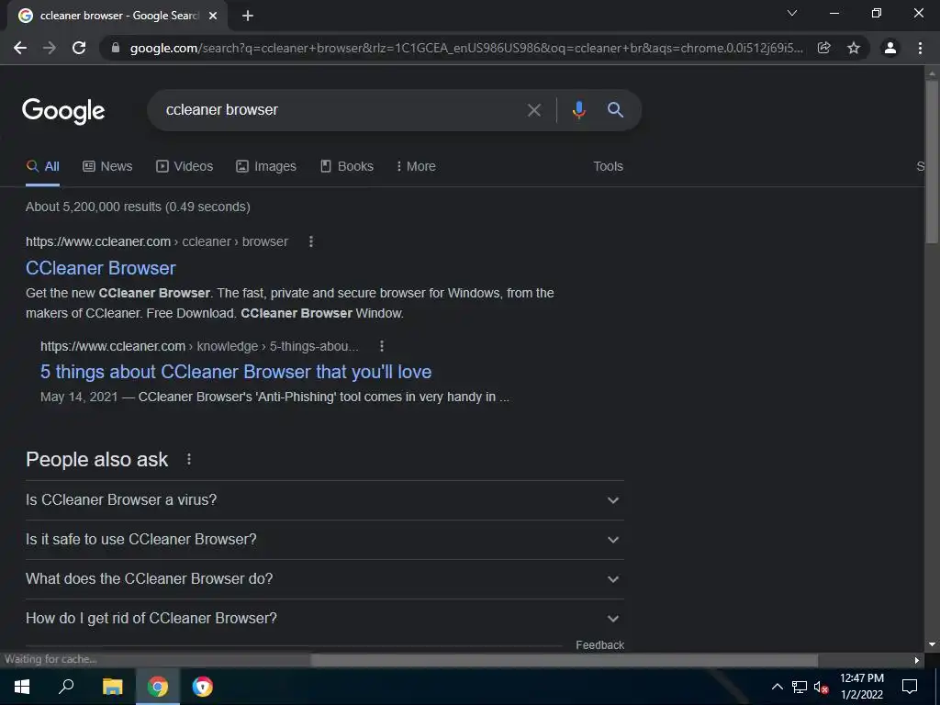Switch to the News tab
The height and width of the screenshot is (705, 940).
(107, 167)
